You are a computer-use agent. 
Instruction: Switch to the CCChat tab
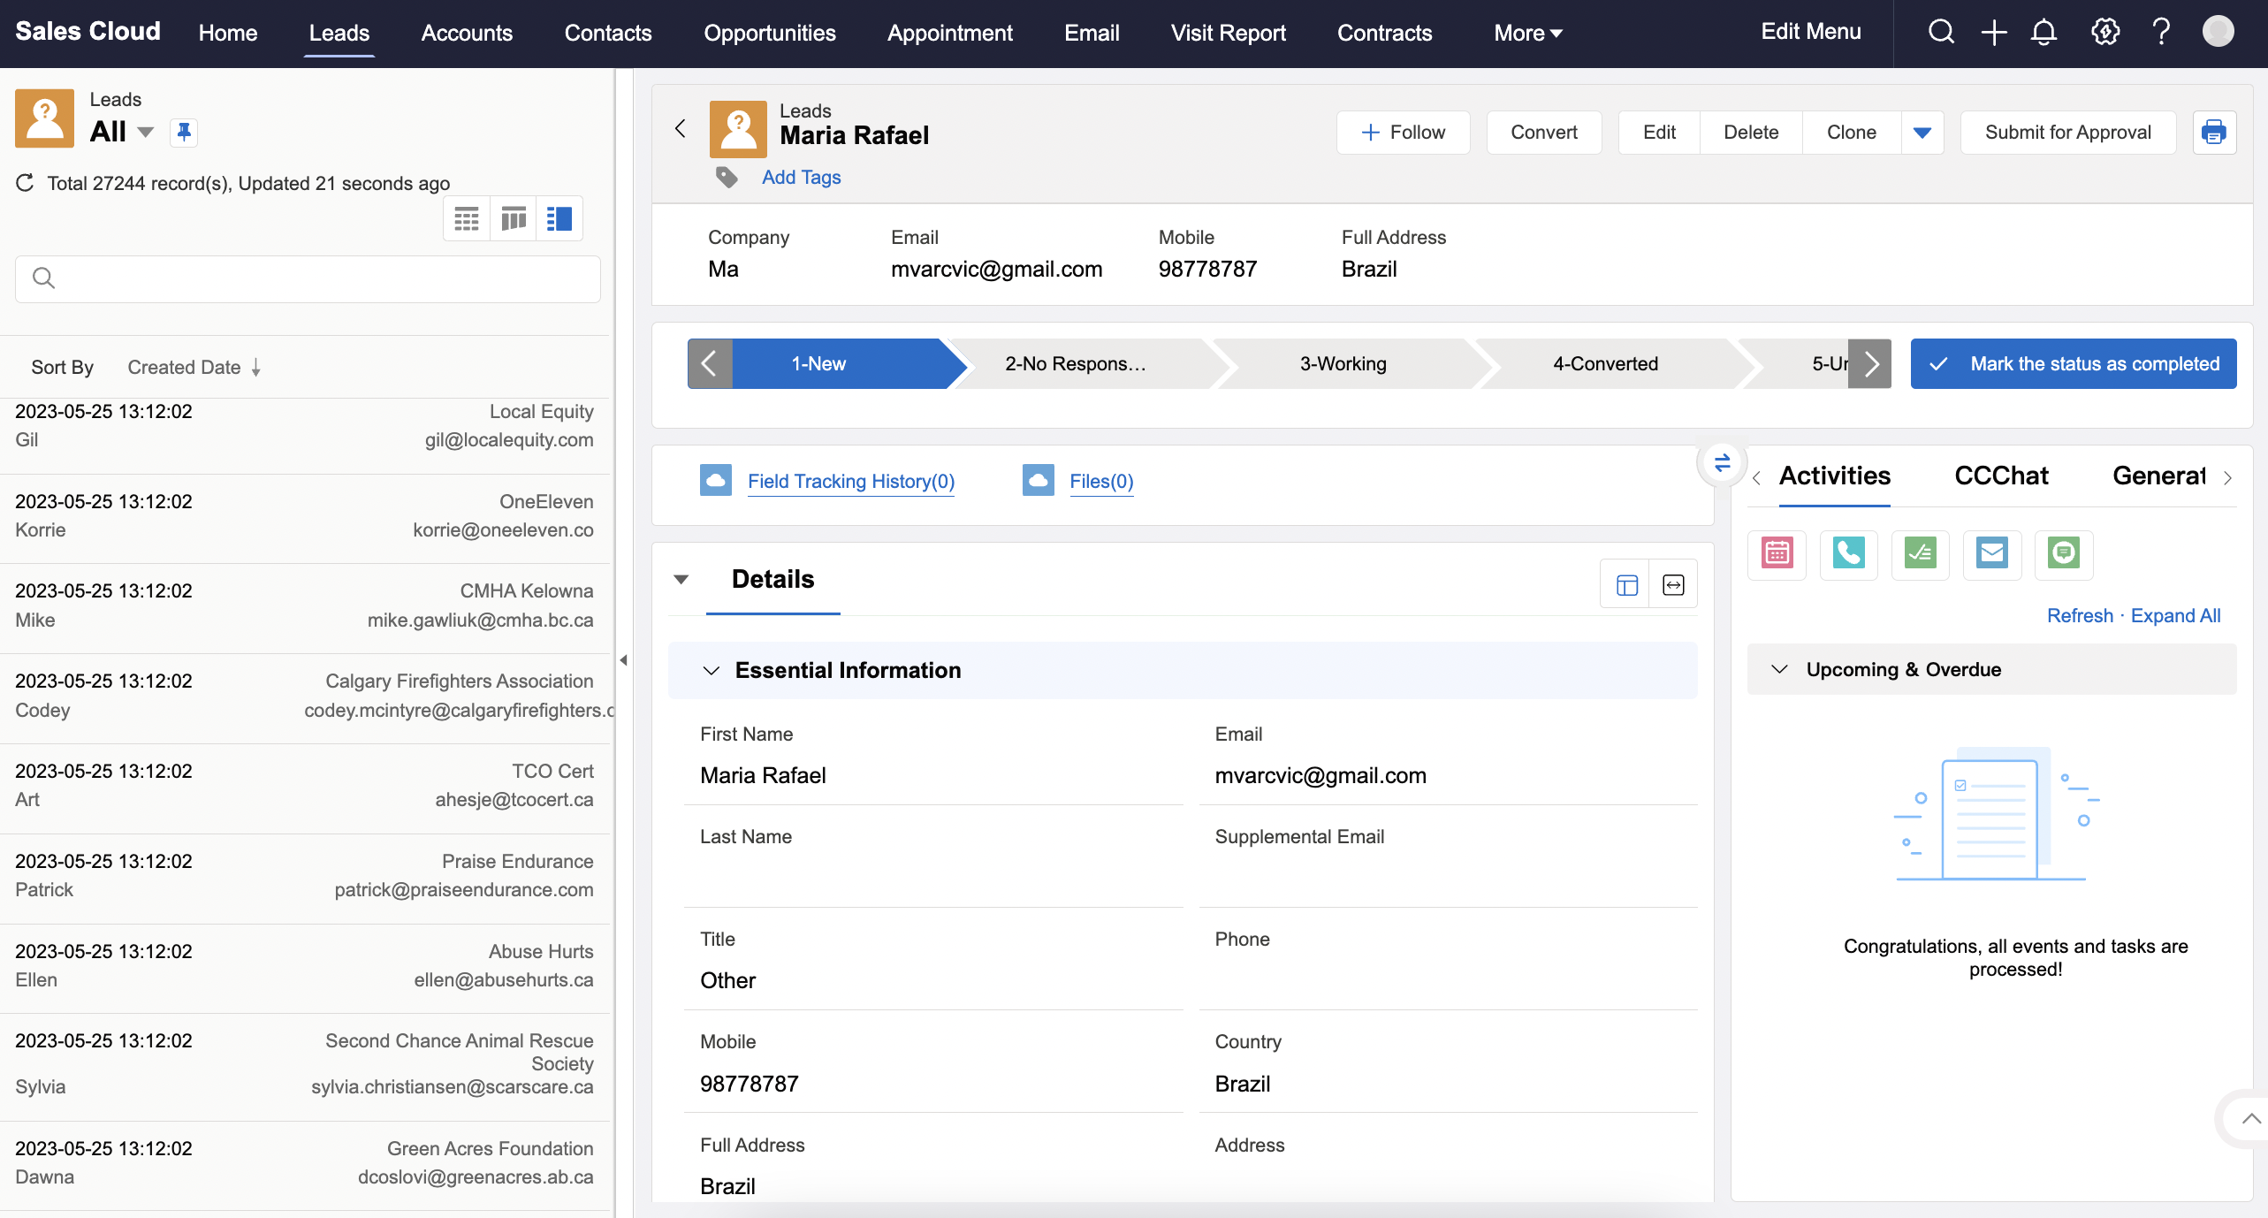2000,476
